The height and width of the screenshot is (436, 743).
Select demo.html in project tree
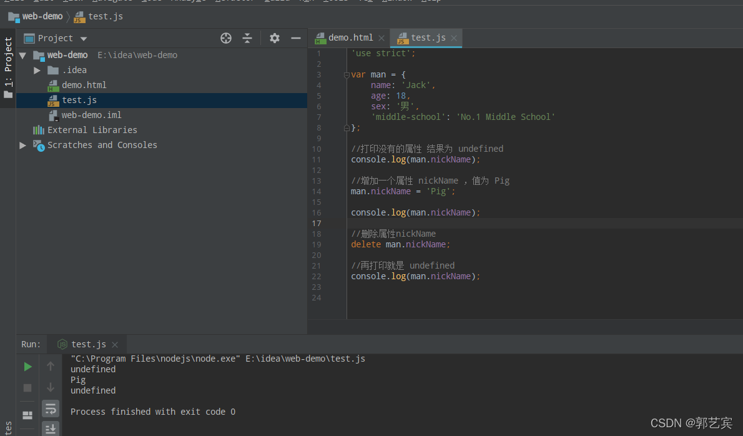pos(84,86)
